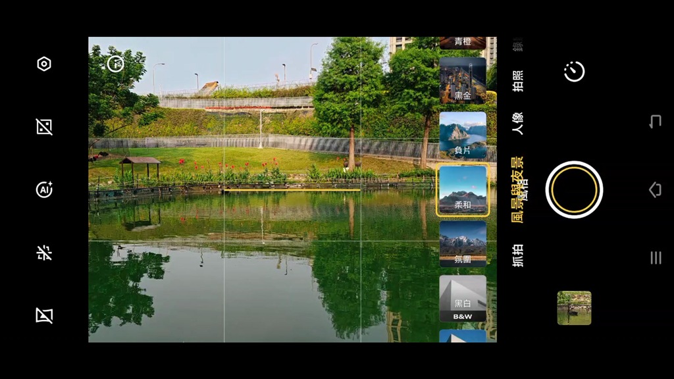The width and height of the screenshot is (674, 379).
Task: Open the timer icon above the shutter
Action: pos(574,71)
